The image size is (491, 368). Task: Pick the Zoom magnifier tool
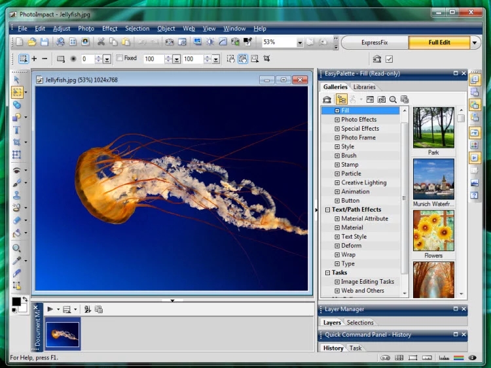[17, 248]
